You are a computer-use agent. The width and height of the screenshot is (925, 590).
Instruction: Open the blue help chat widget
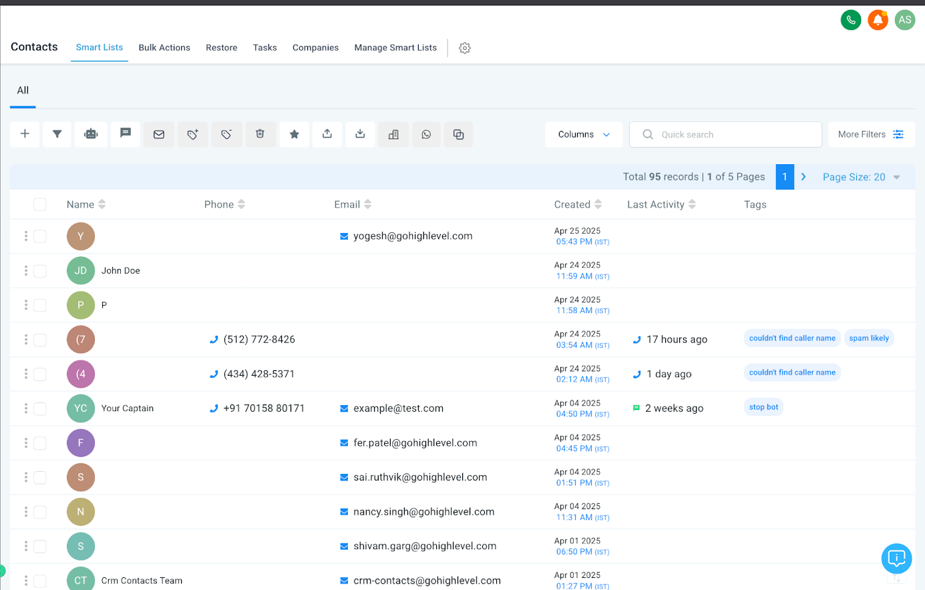tap(896, 559)
